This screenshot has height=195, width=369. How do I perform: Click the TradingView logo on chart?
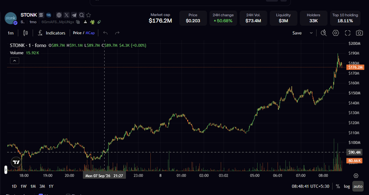click(x=16, y=162)
